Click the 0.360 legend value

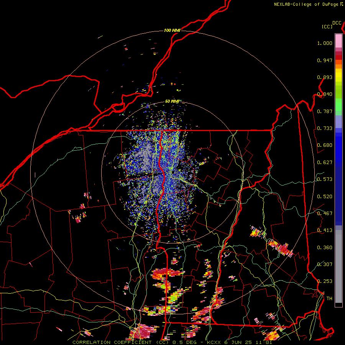[x=325, y=248]
